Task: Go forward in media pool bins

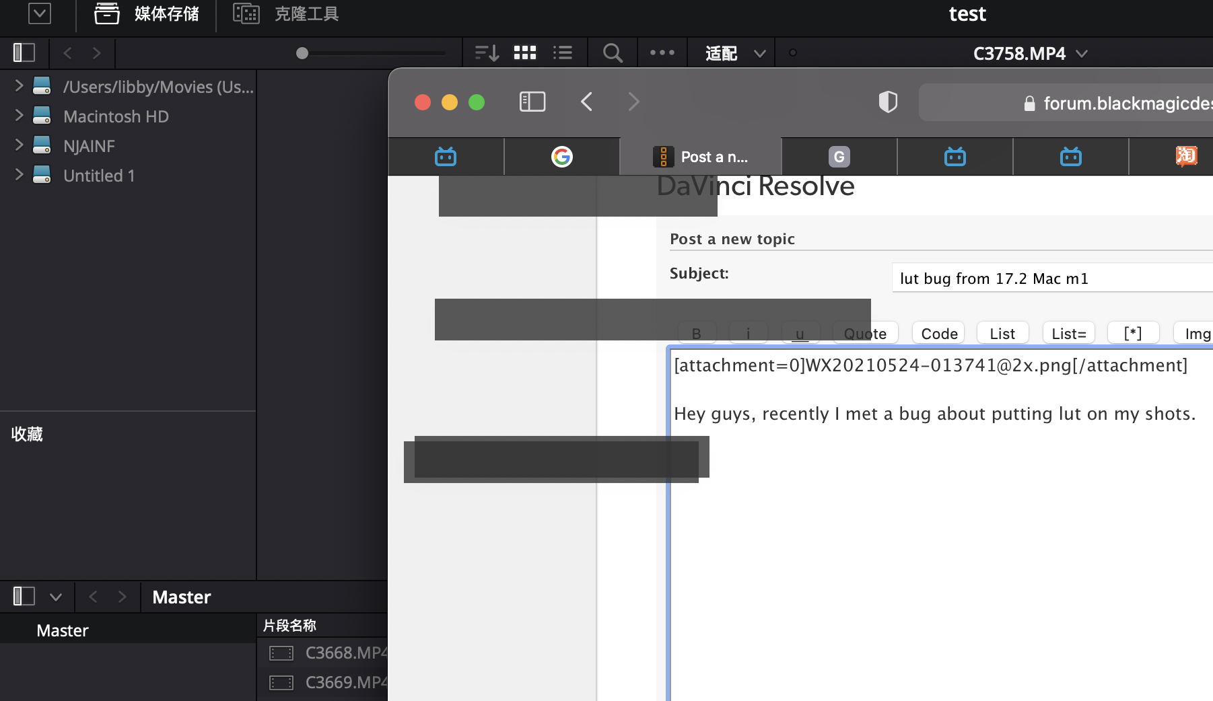Action: tap(122, 597)
